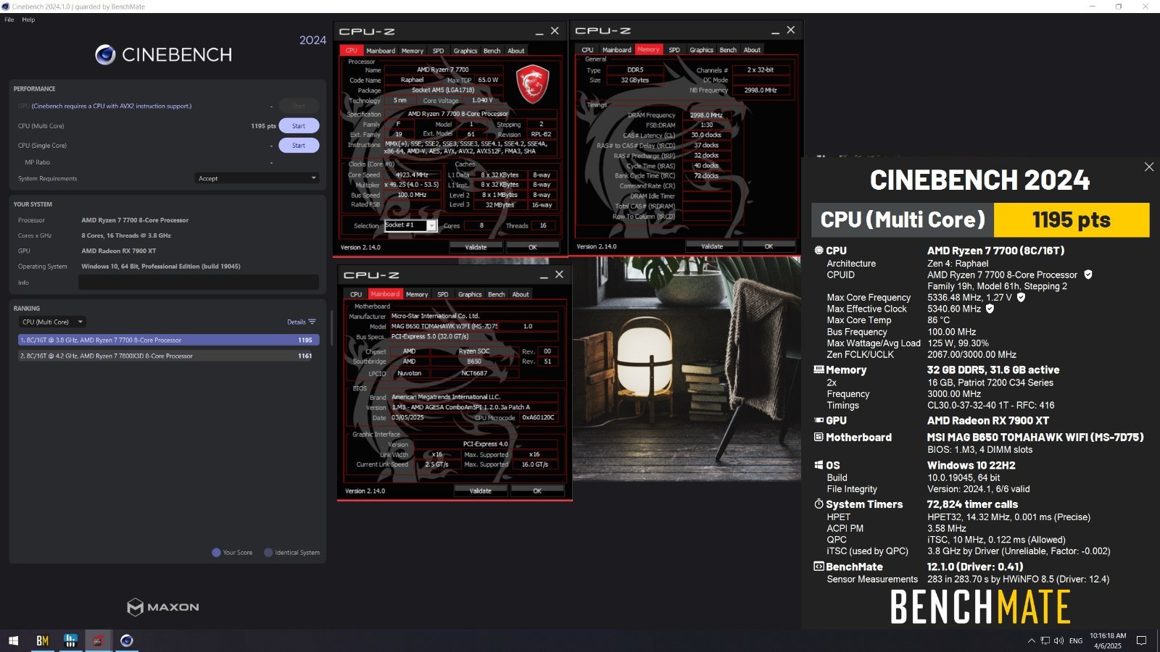Select the Ryzen 7 7700 ranking row
The height and width of the screenshot is (652, 1160).
click(x=168, y=340)
